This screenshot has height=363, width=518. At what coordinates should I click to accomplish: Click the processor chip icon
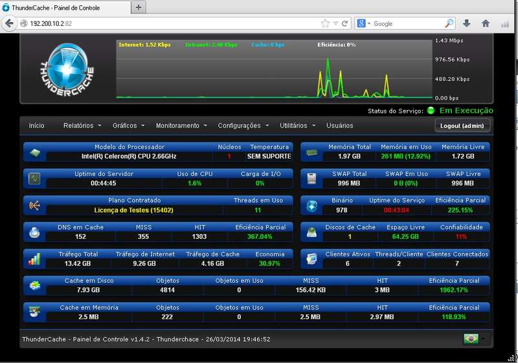click(x=35, y=153)
